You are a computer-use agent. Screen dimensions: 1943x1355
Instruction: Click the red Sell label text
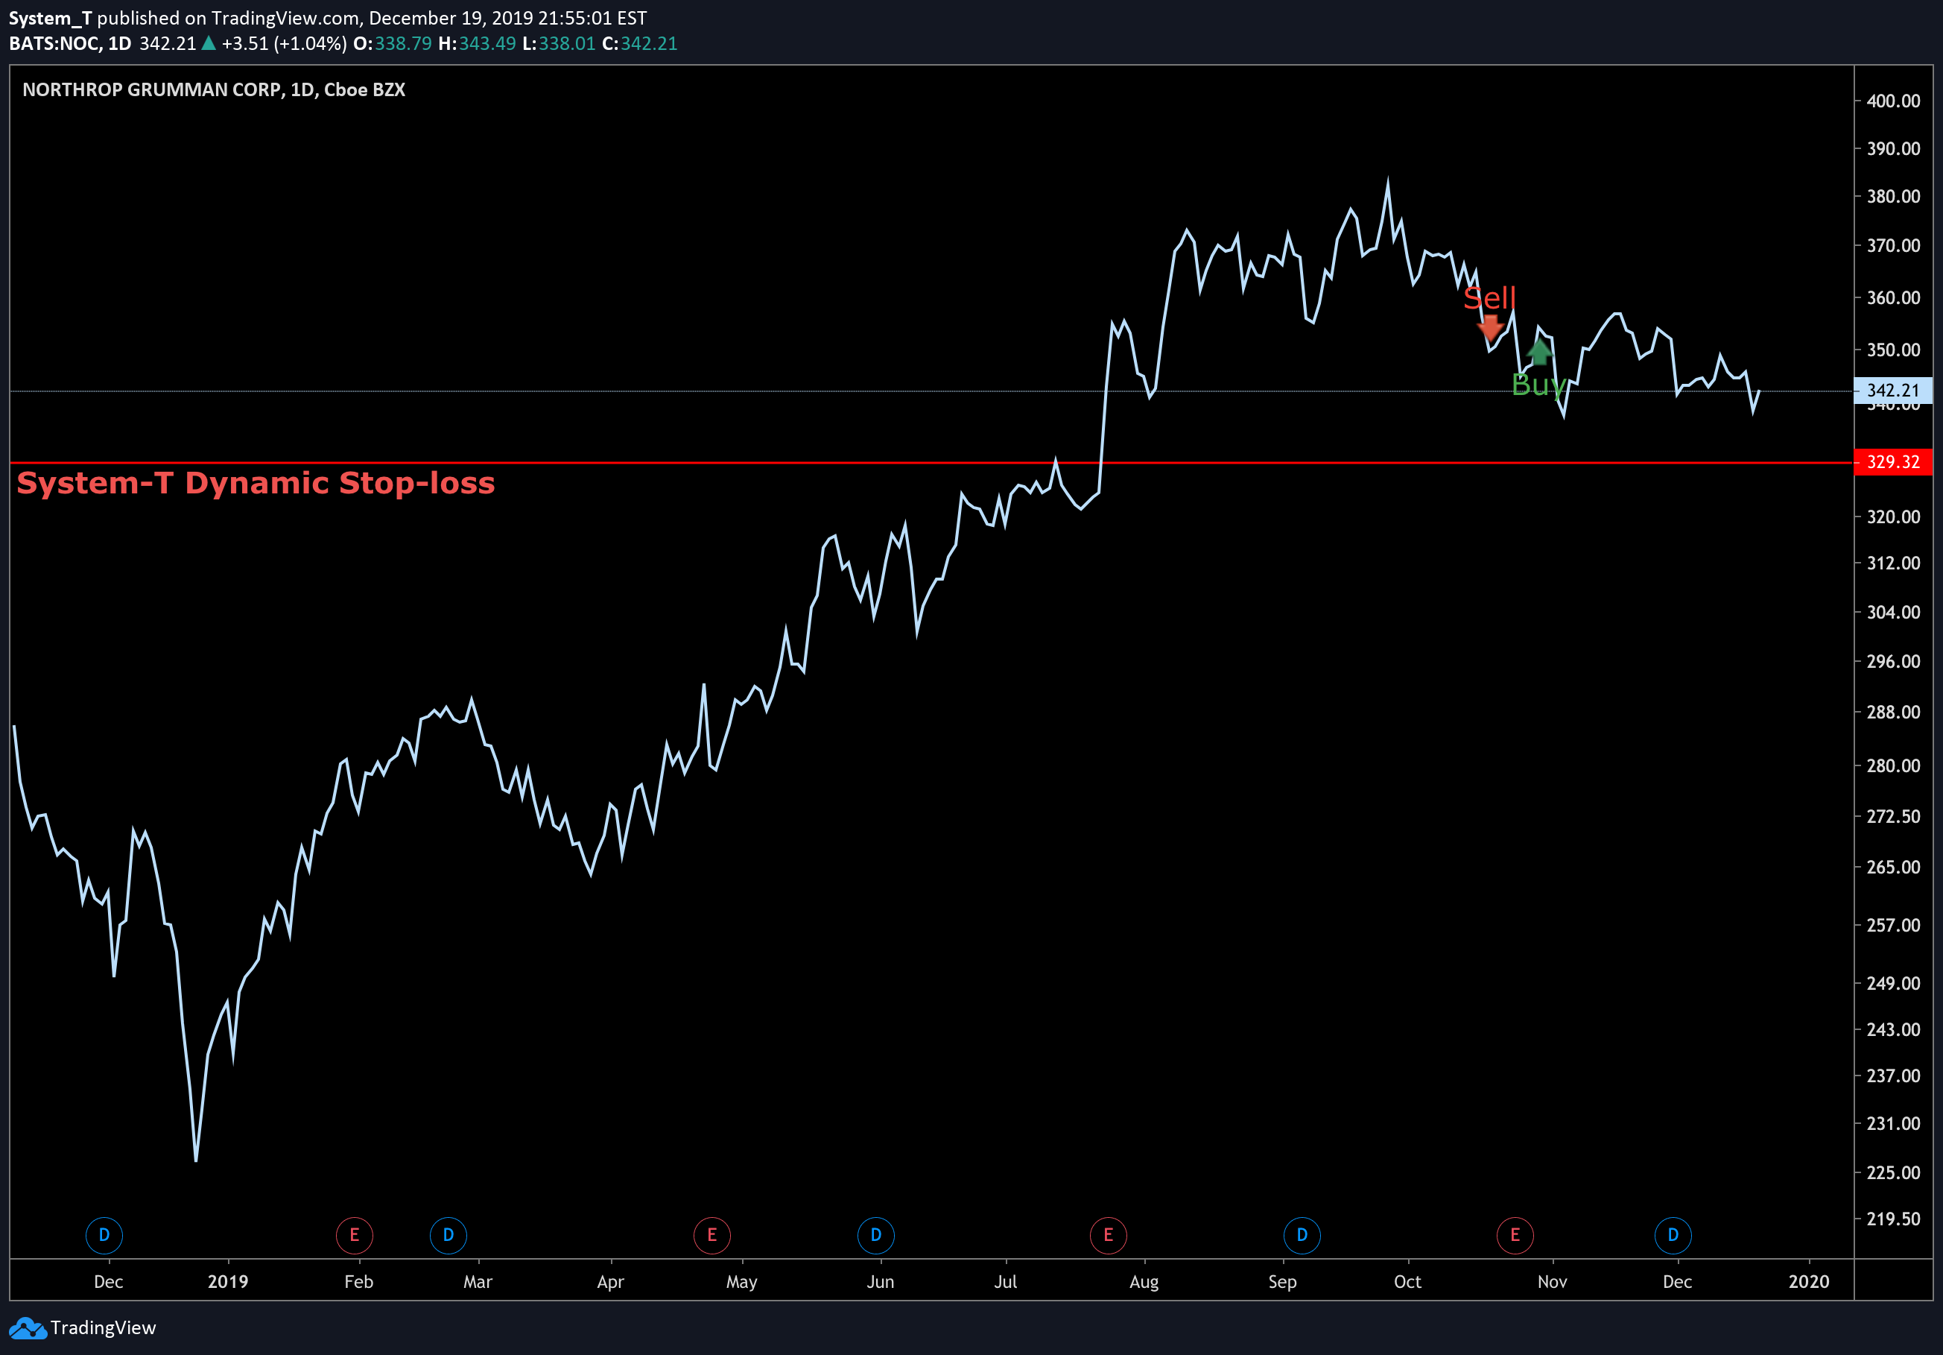(1490, 298)
